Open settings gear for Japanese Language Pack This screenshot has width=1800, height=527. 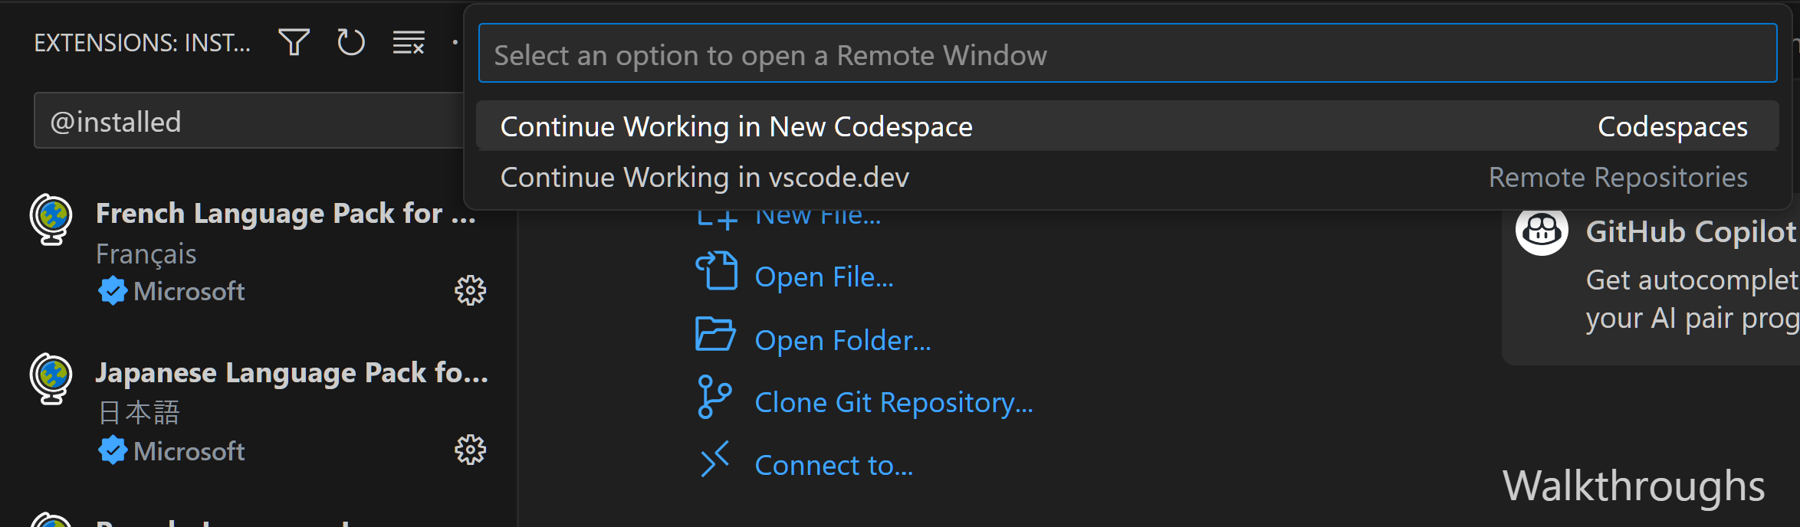tap(471, 450)
